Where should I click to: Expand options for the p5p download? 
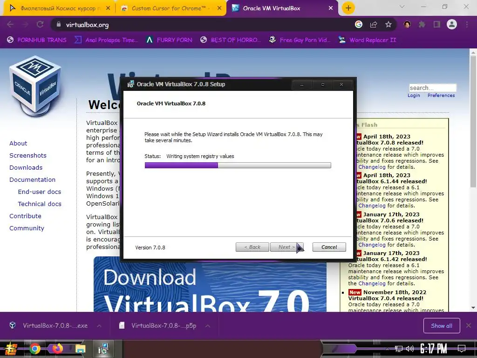click(x=208, y=326)
